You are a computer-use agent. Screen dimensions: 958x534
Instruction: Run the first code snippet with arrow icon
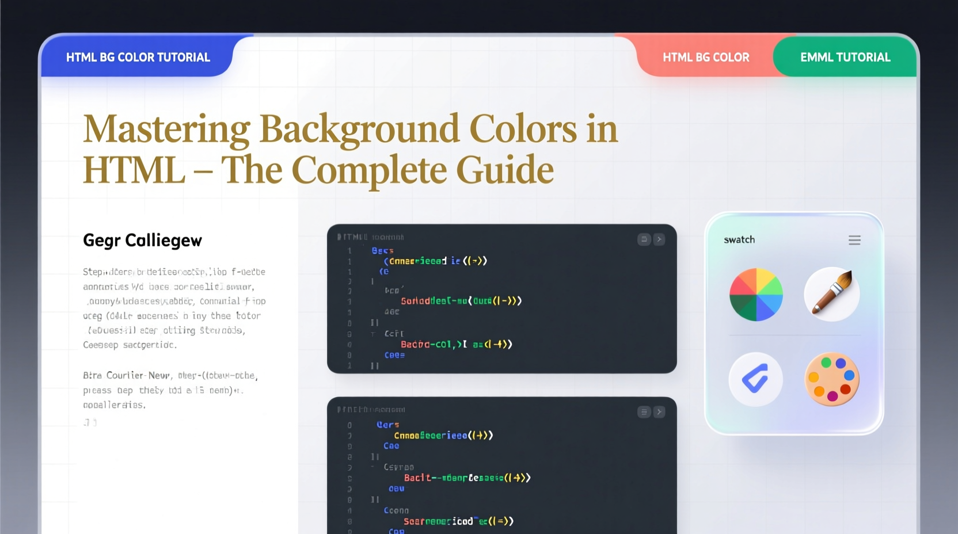click(x=659, y=239)
